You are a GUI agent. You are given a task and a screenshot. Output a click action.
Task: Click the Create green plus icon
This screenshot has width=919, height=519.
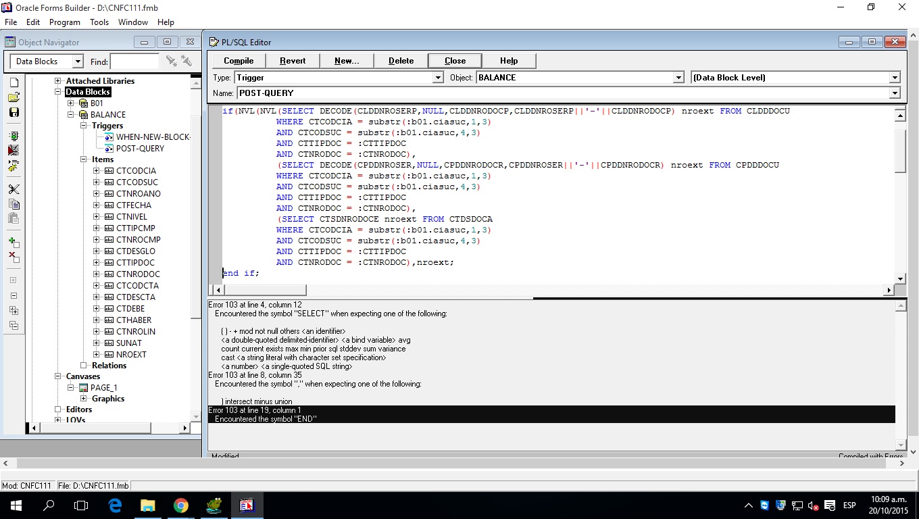click(14, 242)
